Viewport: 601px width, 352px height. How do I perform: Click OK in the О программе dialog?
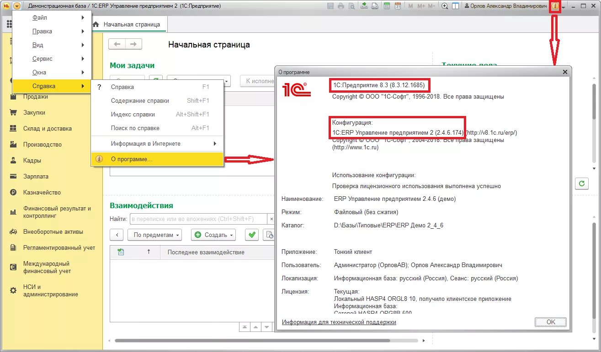pyautogui.click(x=551, y=322)
